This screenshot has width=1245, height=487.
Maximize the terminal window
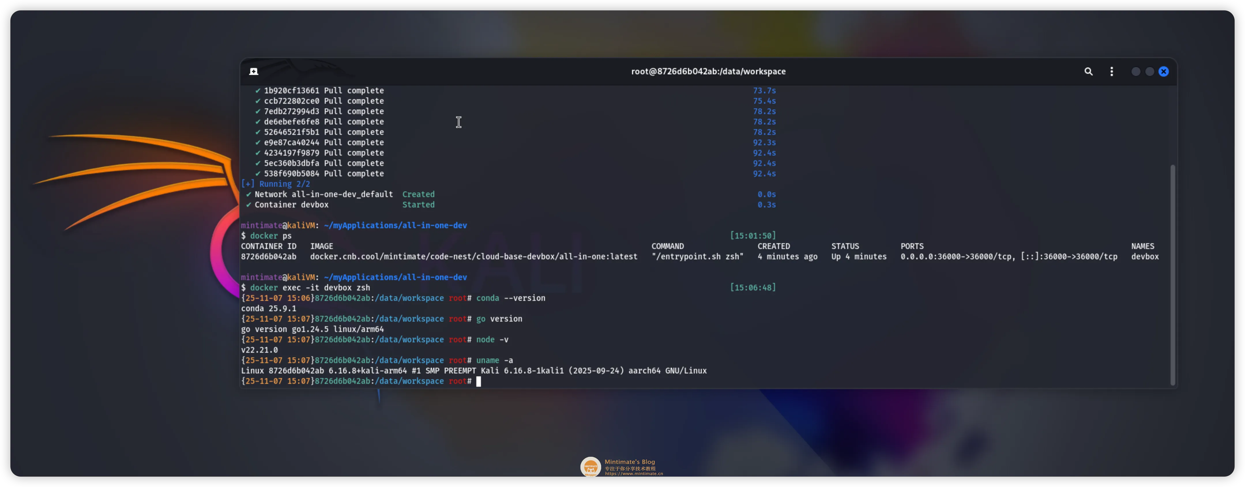click(x=1150, y=71)
